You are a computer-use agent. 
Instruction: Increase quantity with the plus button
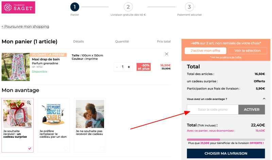(129, 67)
